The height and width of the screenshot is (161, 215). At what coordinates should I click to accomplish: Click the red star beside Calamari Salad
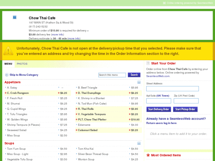pyautogui.click(x=77, y=130)
